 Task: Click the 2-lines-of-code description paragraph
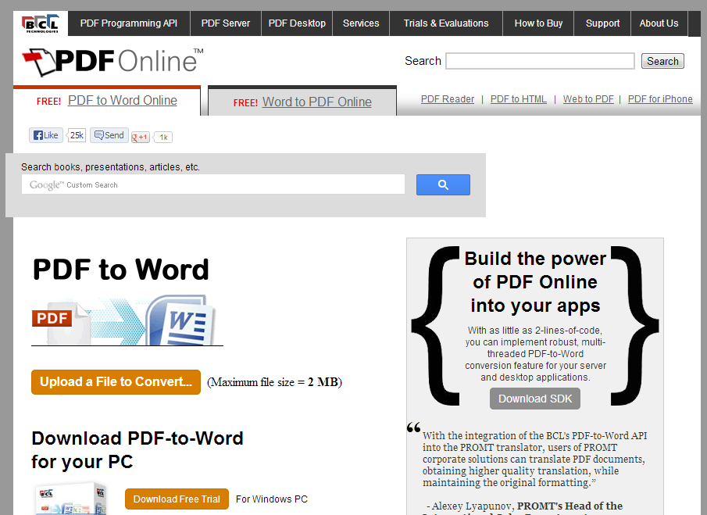click(535, 353)
